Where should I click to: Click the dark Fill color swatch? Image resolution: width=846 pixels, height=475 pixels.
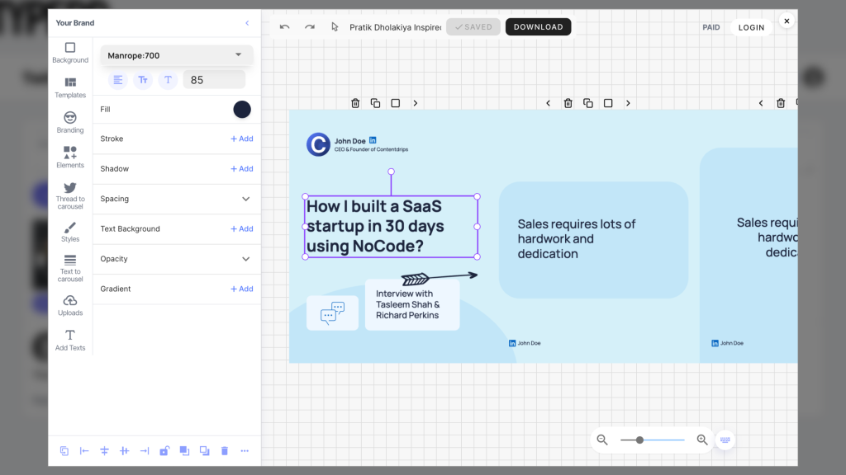tap(242, 110)
